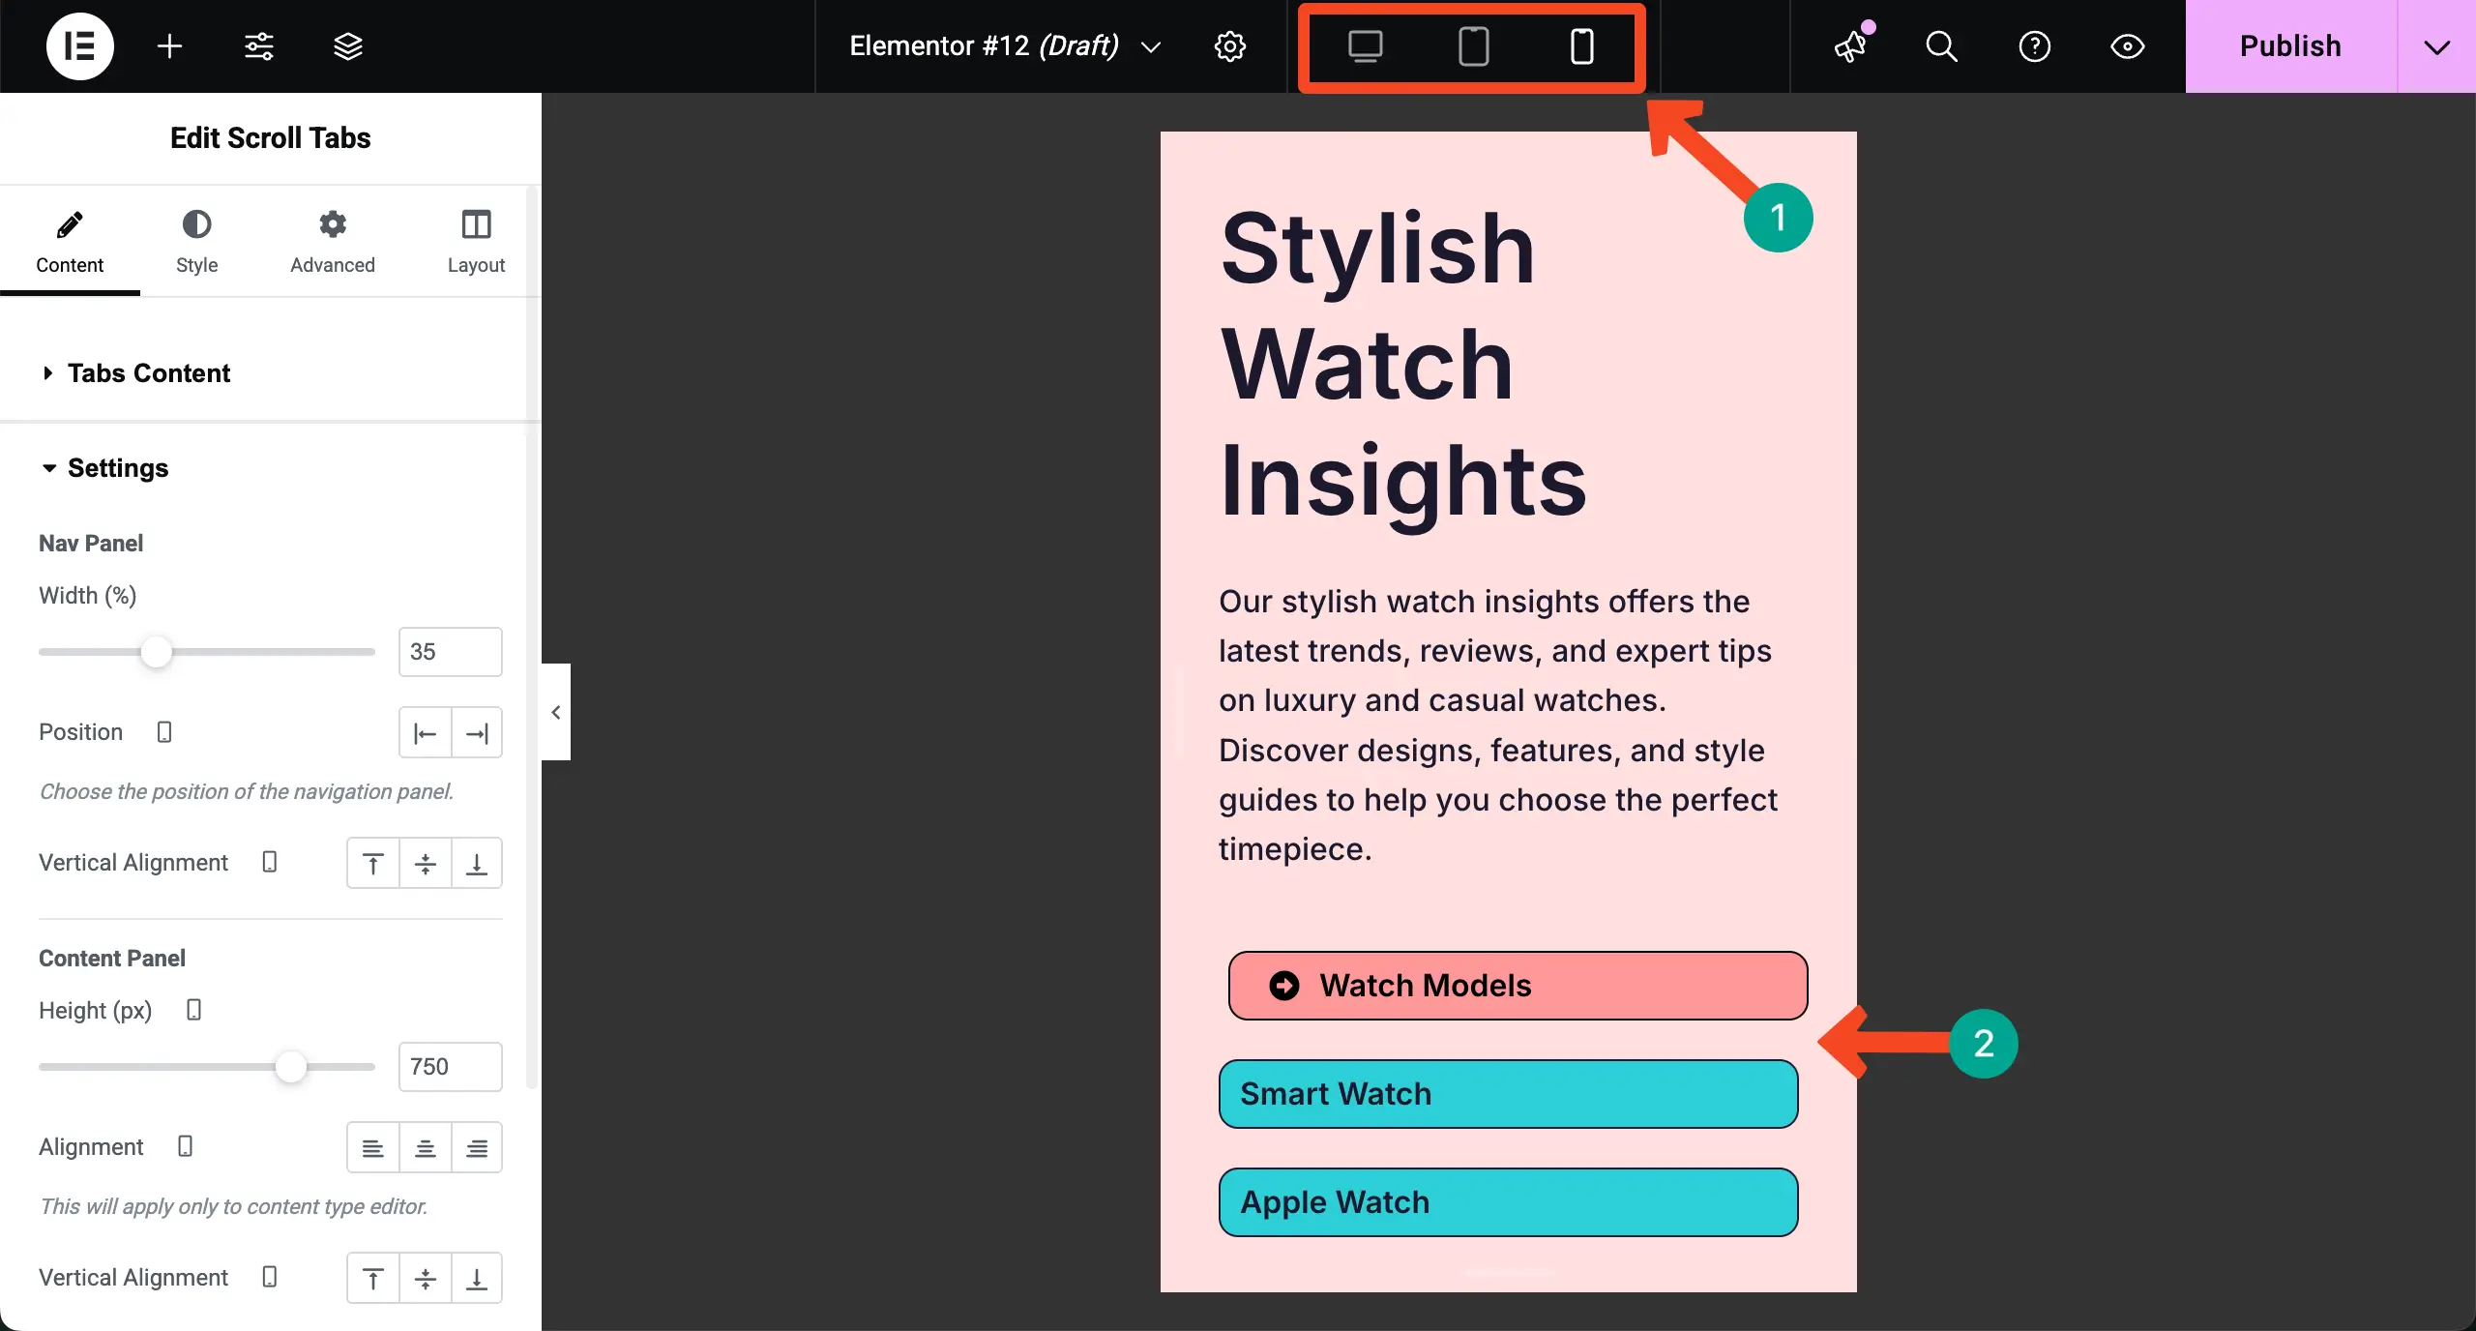Viewport: 2476px width, 1331px height.
Task: Open Height responsive device icon
Action: click(x=194, y=1010)
